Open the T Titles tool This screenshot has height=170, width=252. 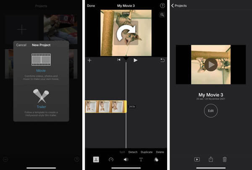141,160
